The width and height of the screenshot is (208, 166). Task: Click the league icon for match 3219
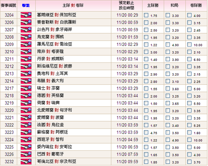point(26,103)
